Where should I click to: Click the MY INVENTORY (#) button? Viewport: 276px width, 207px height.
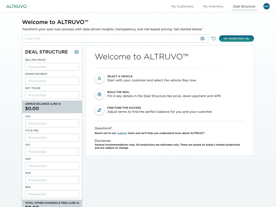[237, 39]
